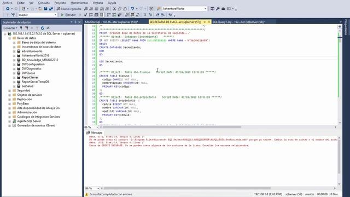Toggle auto-hide pin on Object Explorer
The image size is (350, 197).
point(75,22)
